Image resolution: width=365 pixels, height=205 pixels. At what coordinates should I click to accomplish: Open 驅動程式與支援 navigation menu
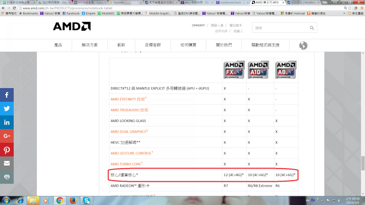tap(265, 45)
